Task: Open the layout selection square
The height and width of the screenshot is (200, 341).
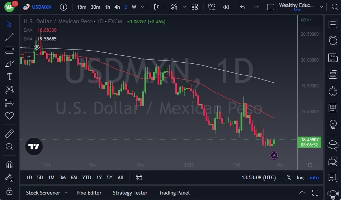Action: (x=270, y=7)
